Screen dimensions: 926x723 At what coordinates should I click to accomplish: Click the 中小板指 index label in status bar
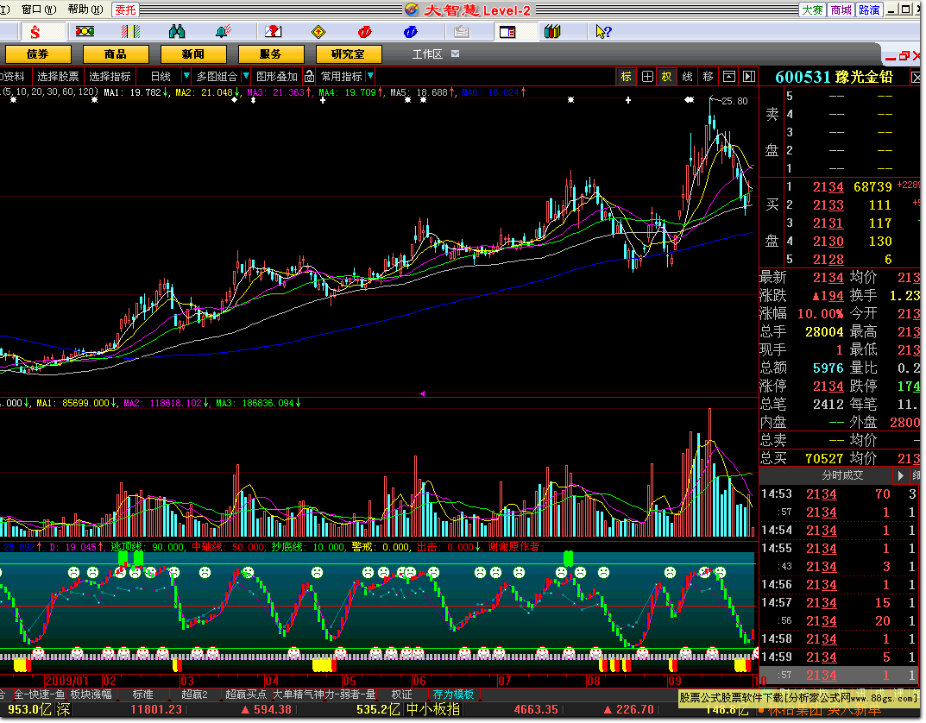tap(433, 709)
